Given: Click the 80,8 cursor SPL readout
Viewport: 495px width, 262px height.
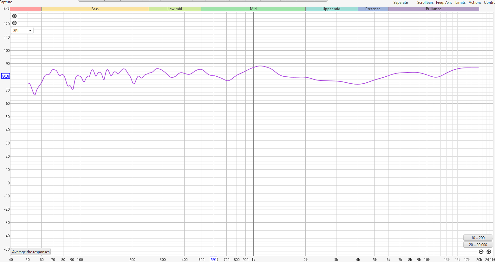Looking at the screenshot, I should click(6, 76).
